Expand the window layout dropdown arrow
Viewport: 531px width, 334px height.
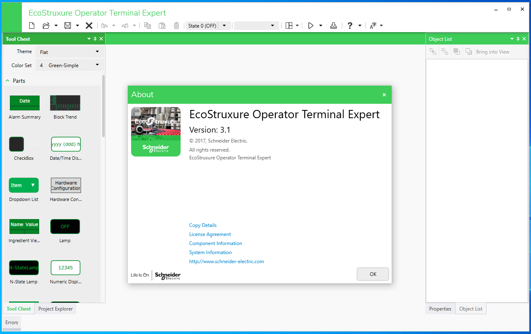point(297,26)
